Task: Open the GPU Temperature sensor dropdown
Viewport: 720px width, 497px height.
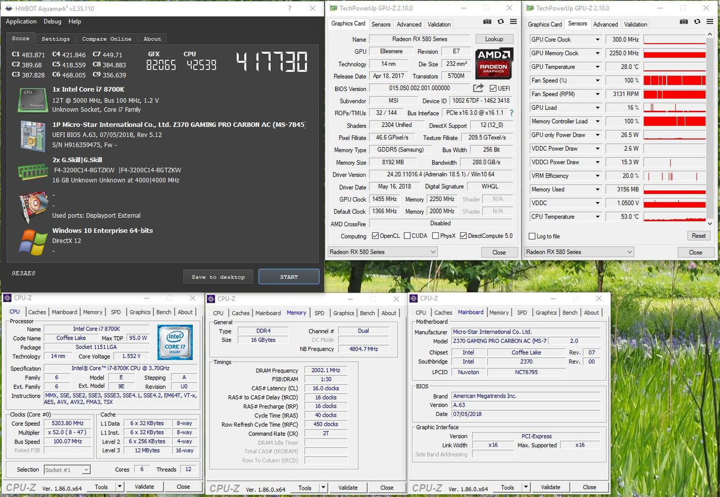Action: (x=597, y=67)
